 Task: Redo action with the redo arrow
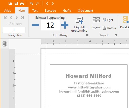[37, 4]
